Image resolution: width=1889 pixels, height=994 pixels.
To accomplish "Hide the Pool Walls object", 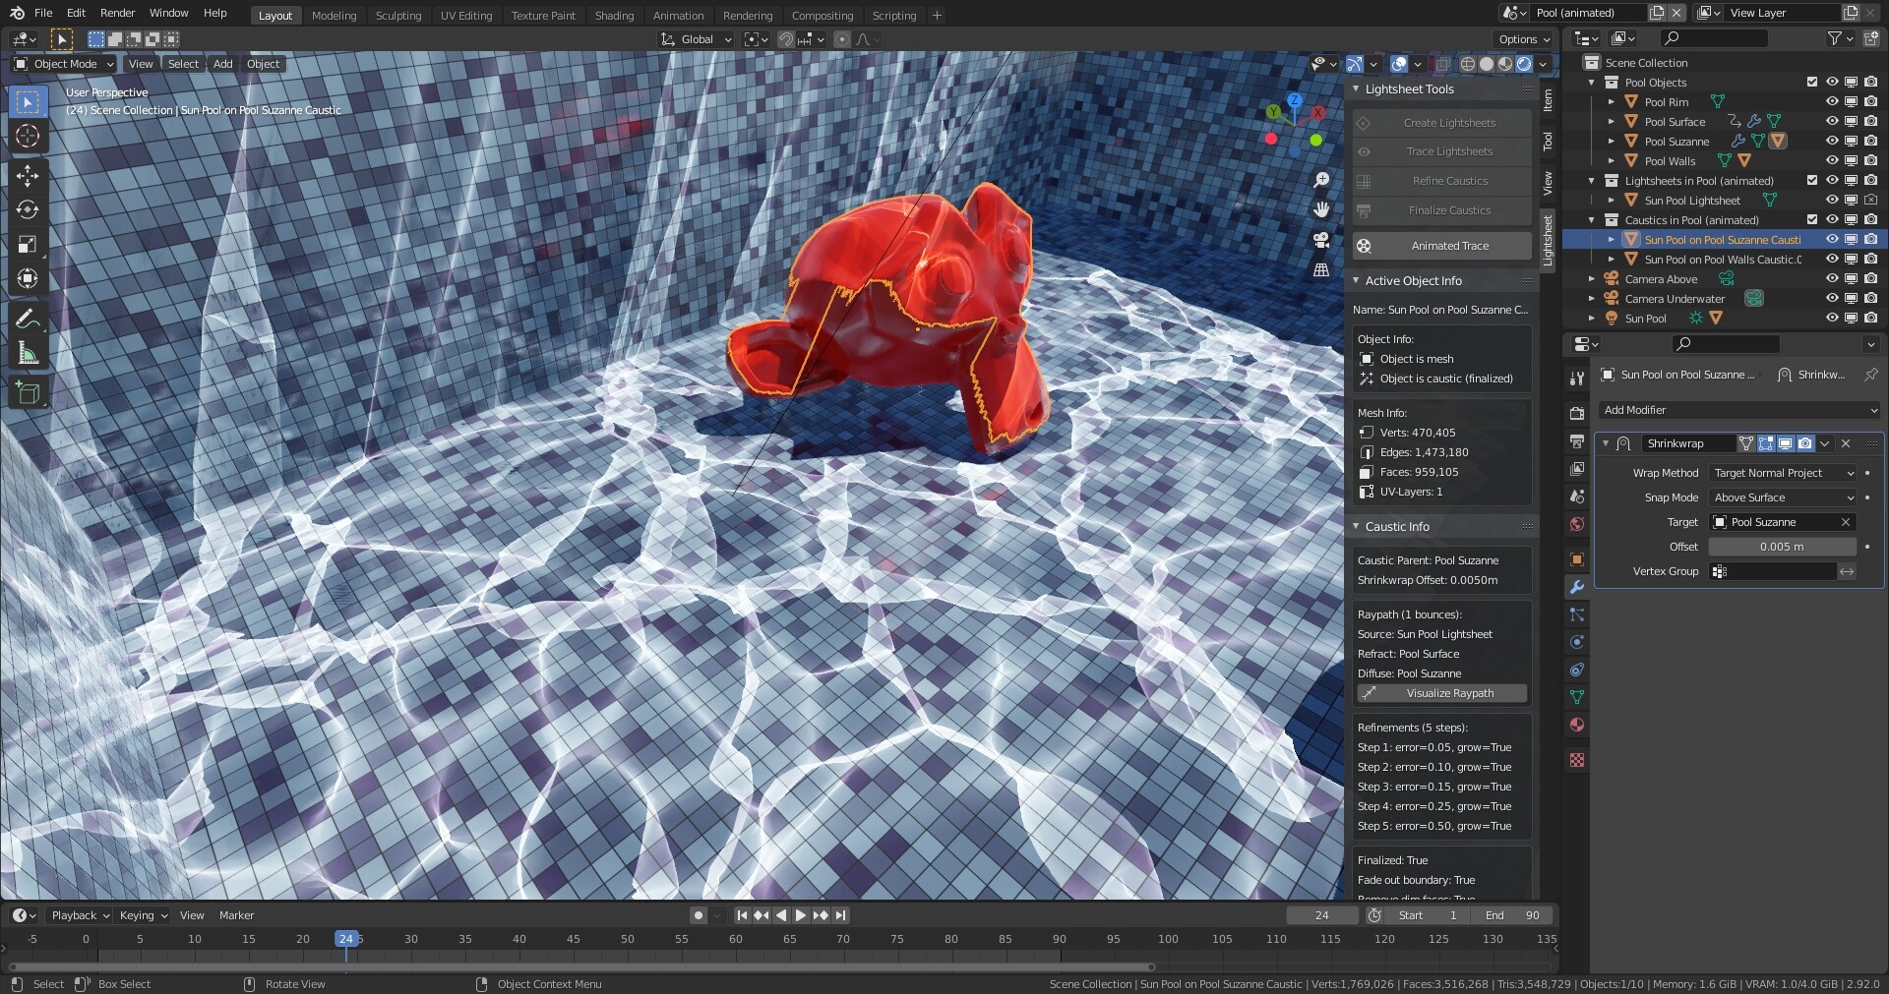I will [1832, 160].
